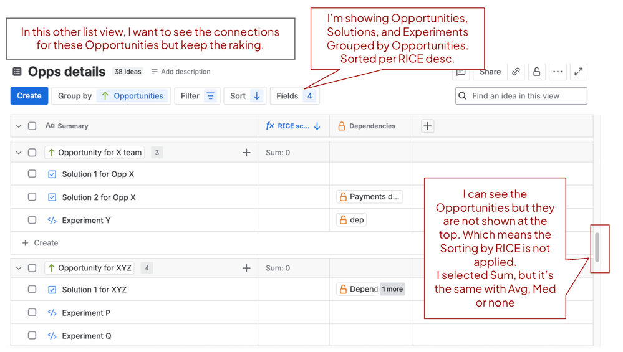Screen dimensions: 623x352
Task: Focus the Find an idea search field
Action: point(521,96)
